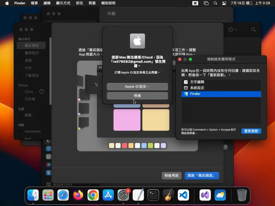
Task: Click the red swatch in preview dock
Action: click(125, 145)
